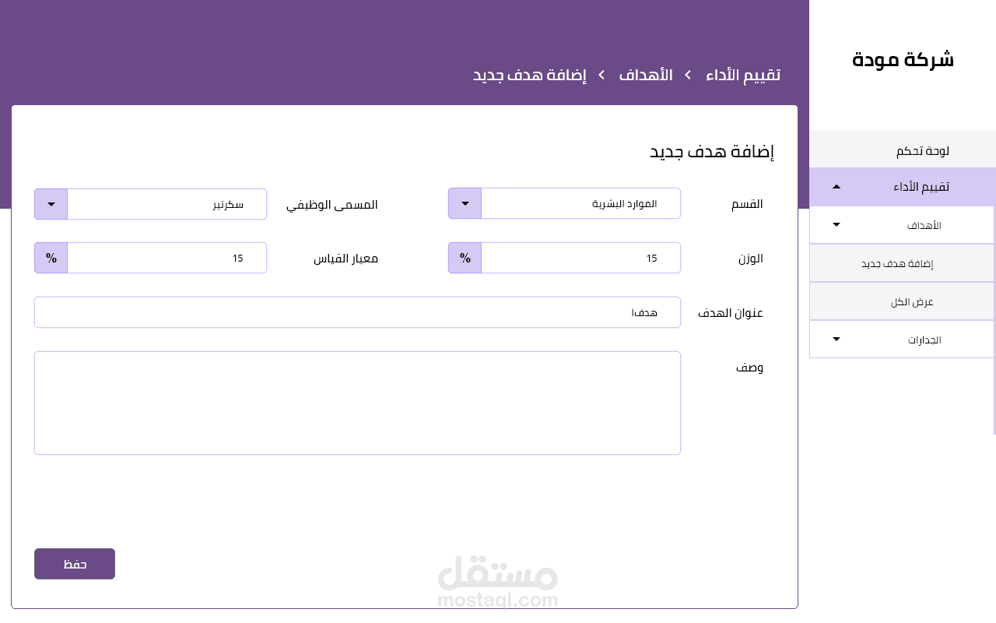Click the percent icon next to معيار القياس field
The height and width of the screenshot is (623, 996).
point(50,258)
